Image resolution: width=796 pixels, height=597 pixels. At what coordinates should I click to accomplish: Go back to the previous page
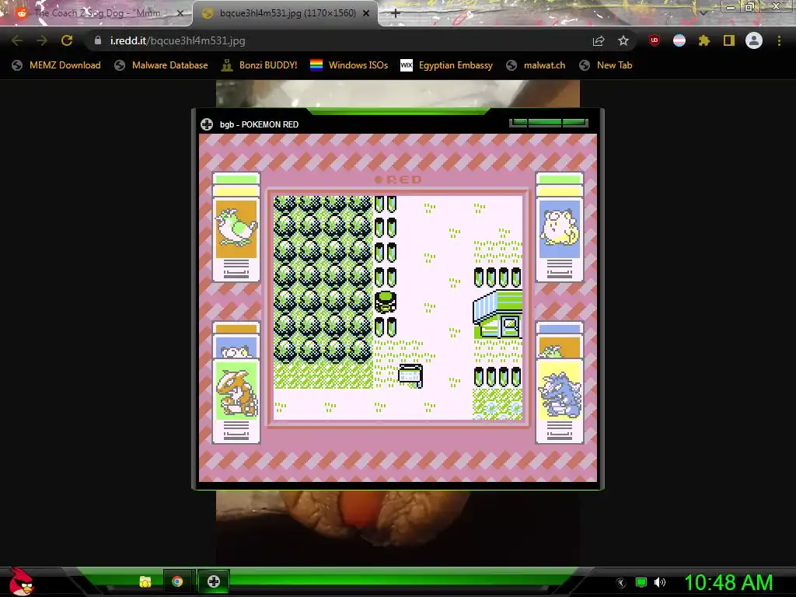coord(16,40)
